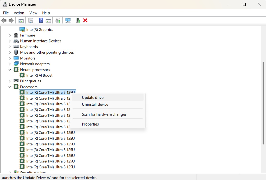
Task: Click the Add drivers toolbar icon
Action: pos(78,20)
